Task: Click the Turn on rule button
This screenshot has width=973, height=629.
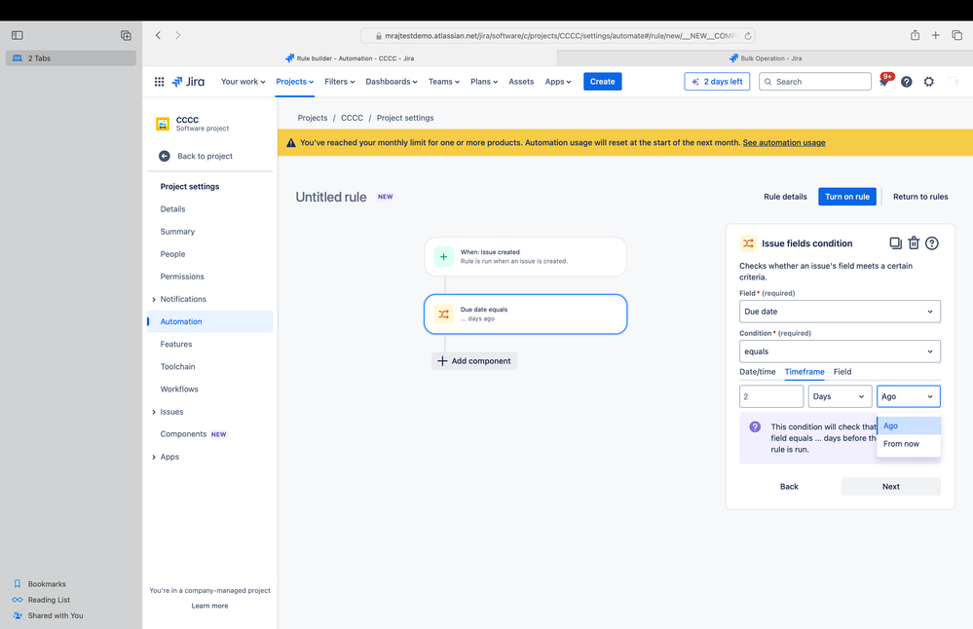Action: [847, 197]
